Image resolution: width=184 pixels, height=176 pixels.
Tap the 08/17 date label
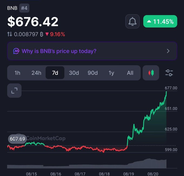pos(80,174)
